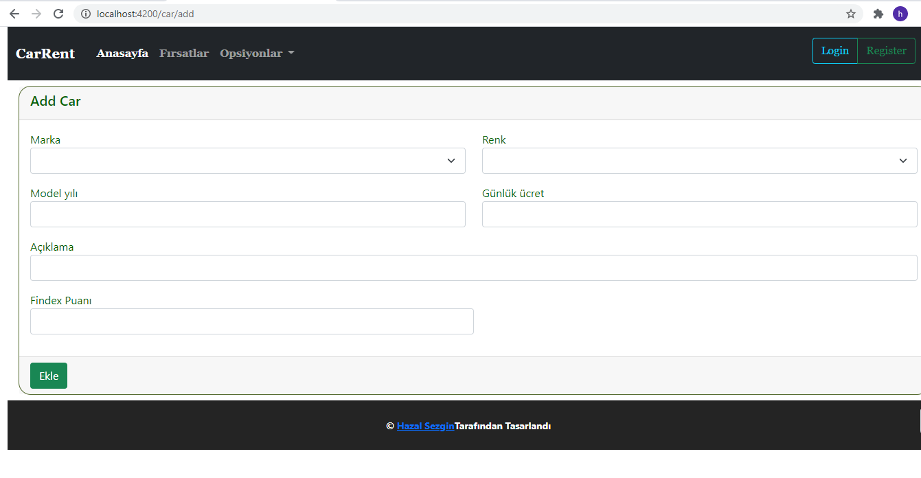Click the Renk label
Screen dimensions: 921x478
[494, 140]
